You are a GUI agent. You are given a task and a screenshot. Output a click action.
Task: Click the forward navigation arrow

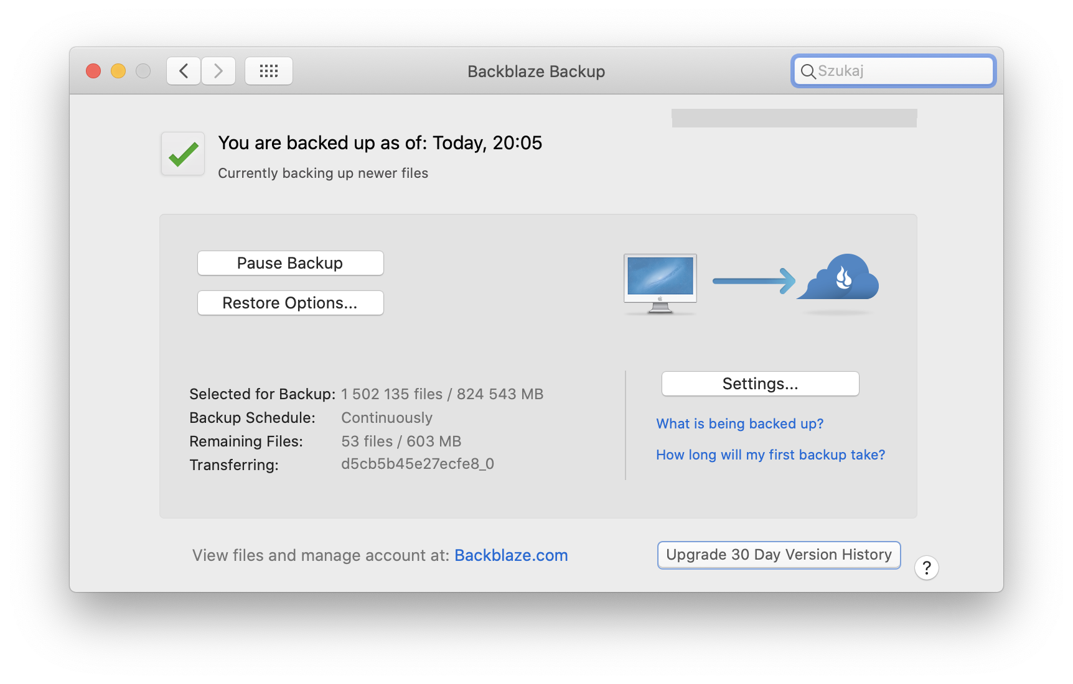(218, 71)
